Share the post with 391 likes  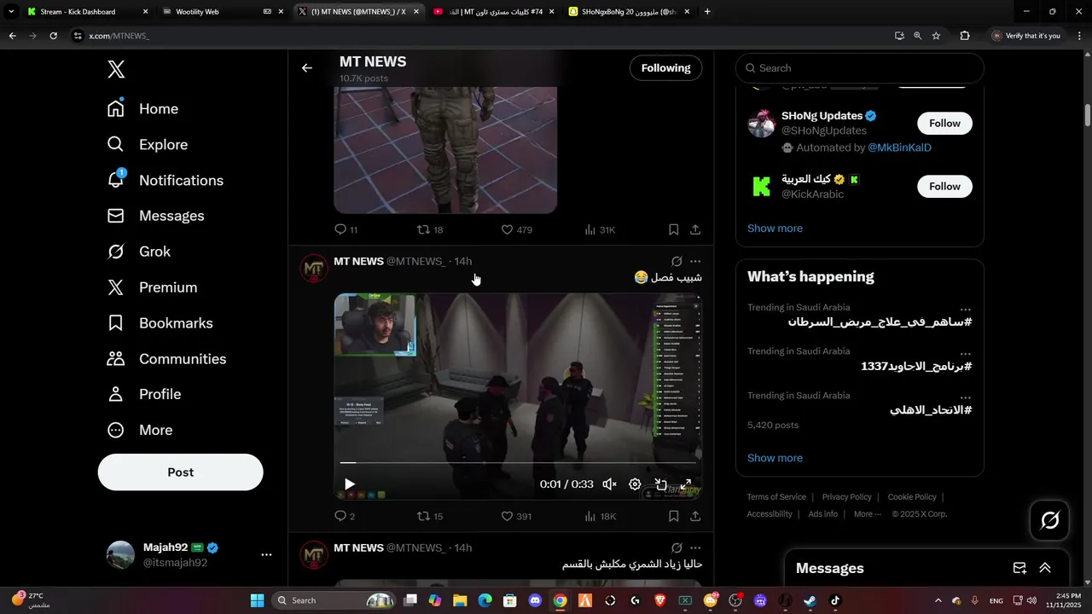pyautogui.click(x=695, y=516)
